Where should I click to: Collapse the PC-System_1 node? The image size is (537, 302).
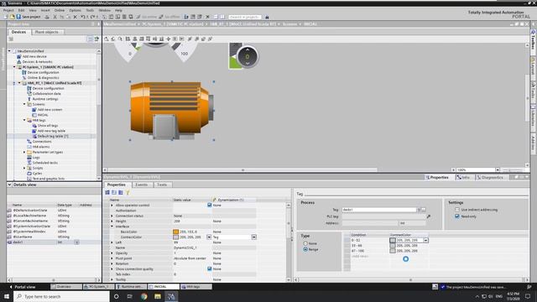pos(14,67)
